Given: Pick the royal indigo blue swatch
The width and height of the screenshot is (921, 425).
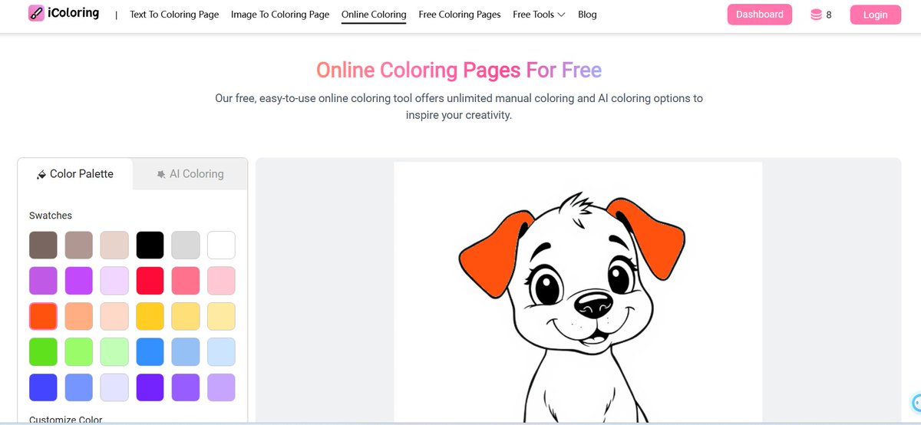Looking at the screenshot, I should point(43,387).
